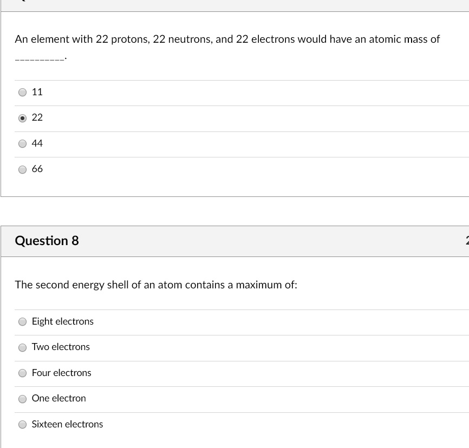Choose the 'One electron' option
This screenshot has height=448, width=469.
(x=22, y=399)
